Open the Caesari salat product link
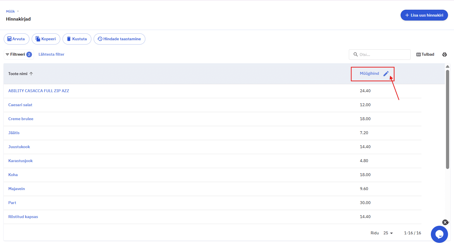Image resolution: width=454 pixels, height=246 pixels. click(20, 105)
